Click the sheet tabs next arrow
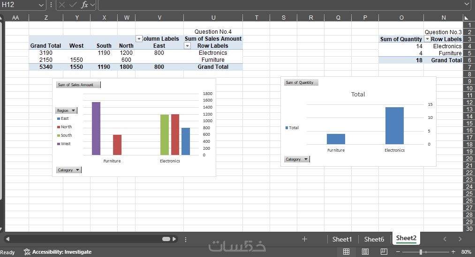The width and height of the screenshot is (475, 257). (460, 239)
